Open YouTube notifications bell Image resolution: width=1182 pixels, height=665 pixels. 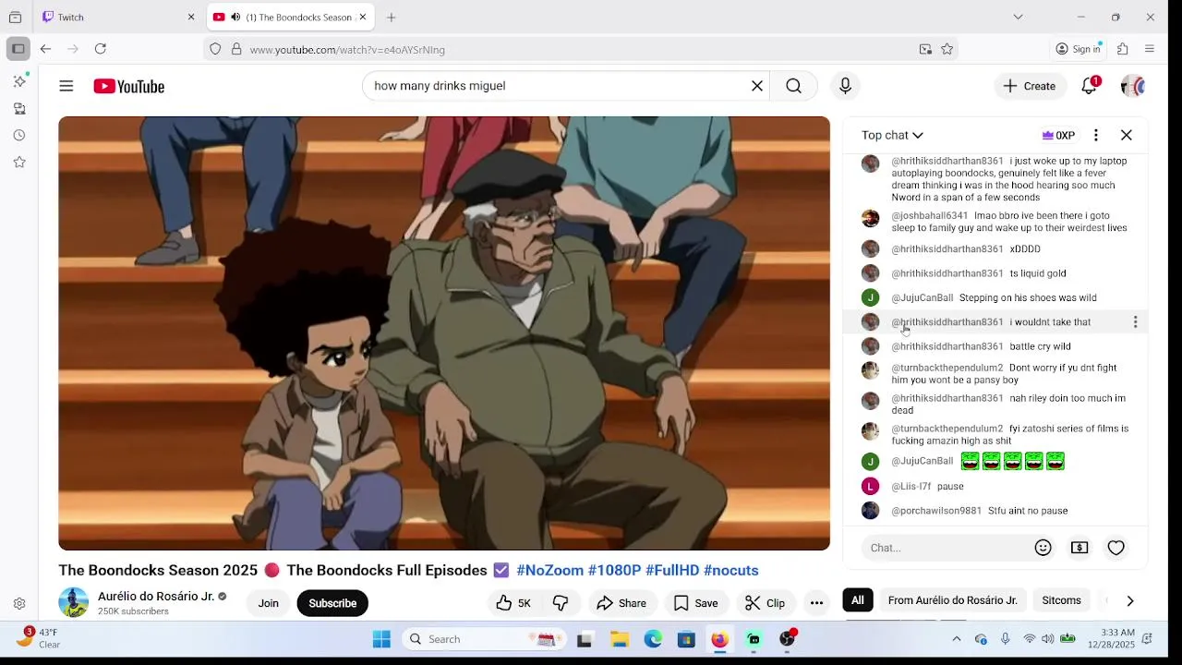(x=1090, y=86)
